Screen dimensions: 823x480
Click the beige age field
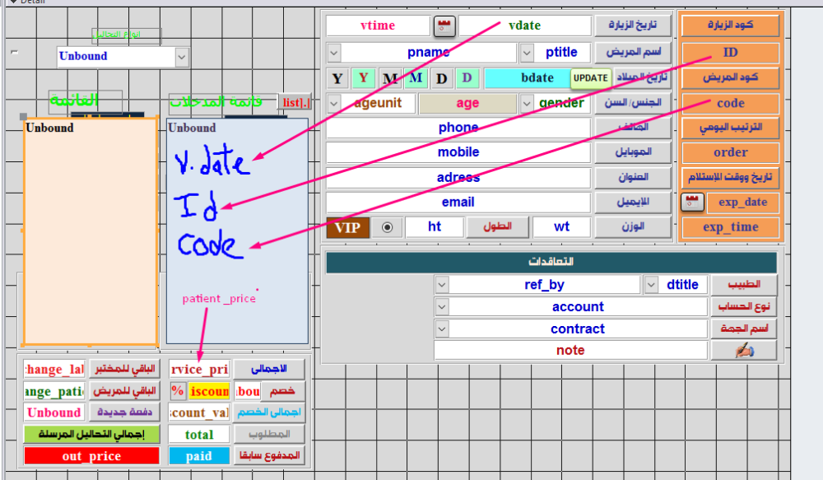[467, 103]
